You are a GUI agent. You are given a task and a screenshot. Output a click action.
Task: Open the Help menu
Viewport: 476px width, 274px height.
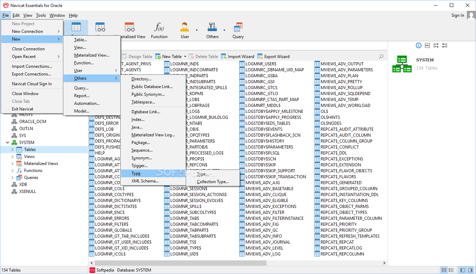pyautogui.click(x=73, y=15)
